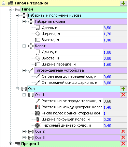Add a new trailer with top green plus
The height and width of the screenshot is (147, 128).
click(124, 3)
